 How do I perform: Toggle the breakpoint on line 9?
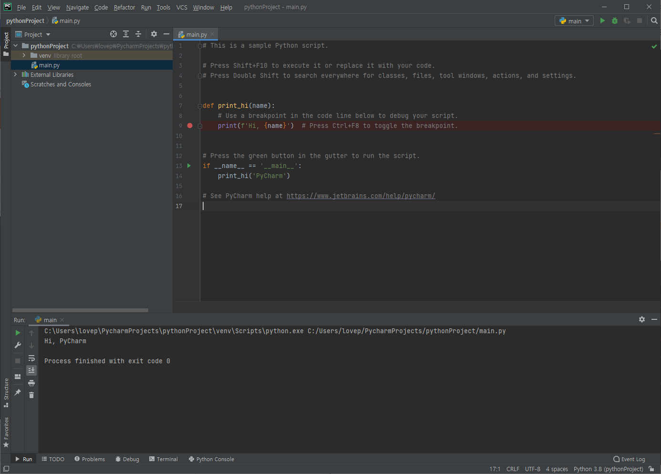point(190,126)
